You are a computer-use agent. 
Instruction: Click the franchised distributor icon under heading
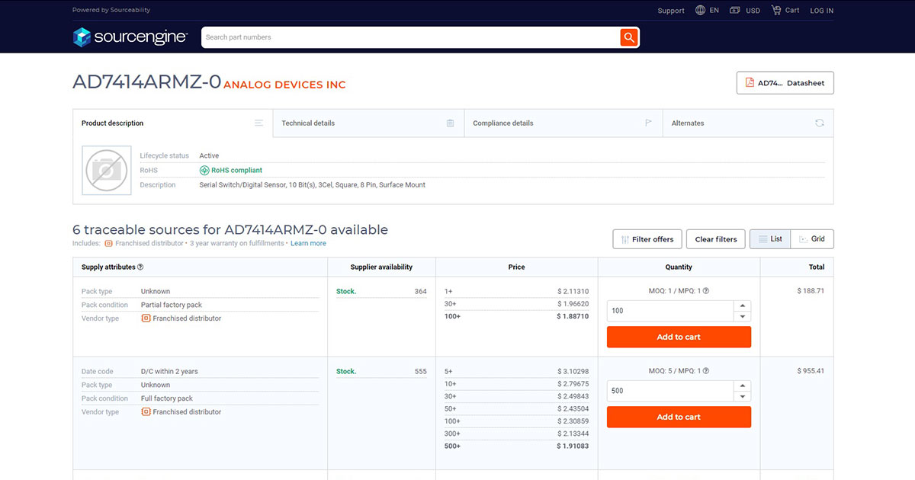pos(108,244)
